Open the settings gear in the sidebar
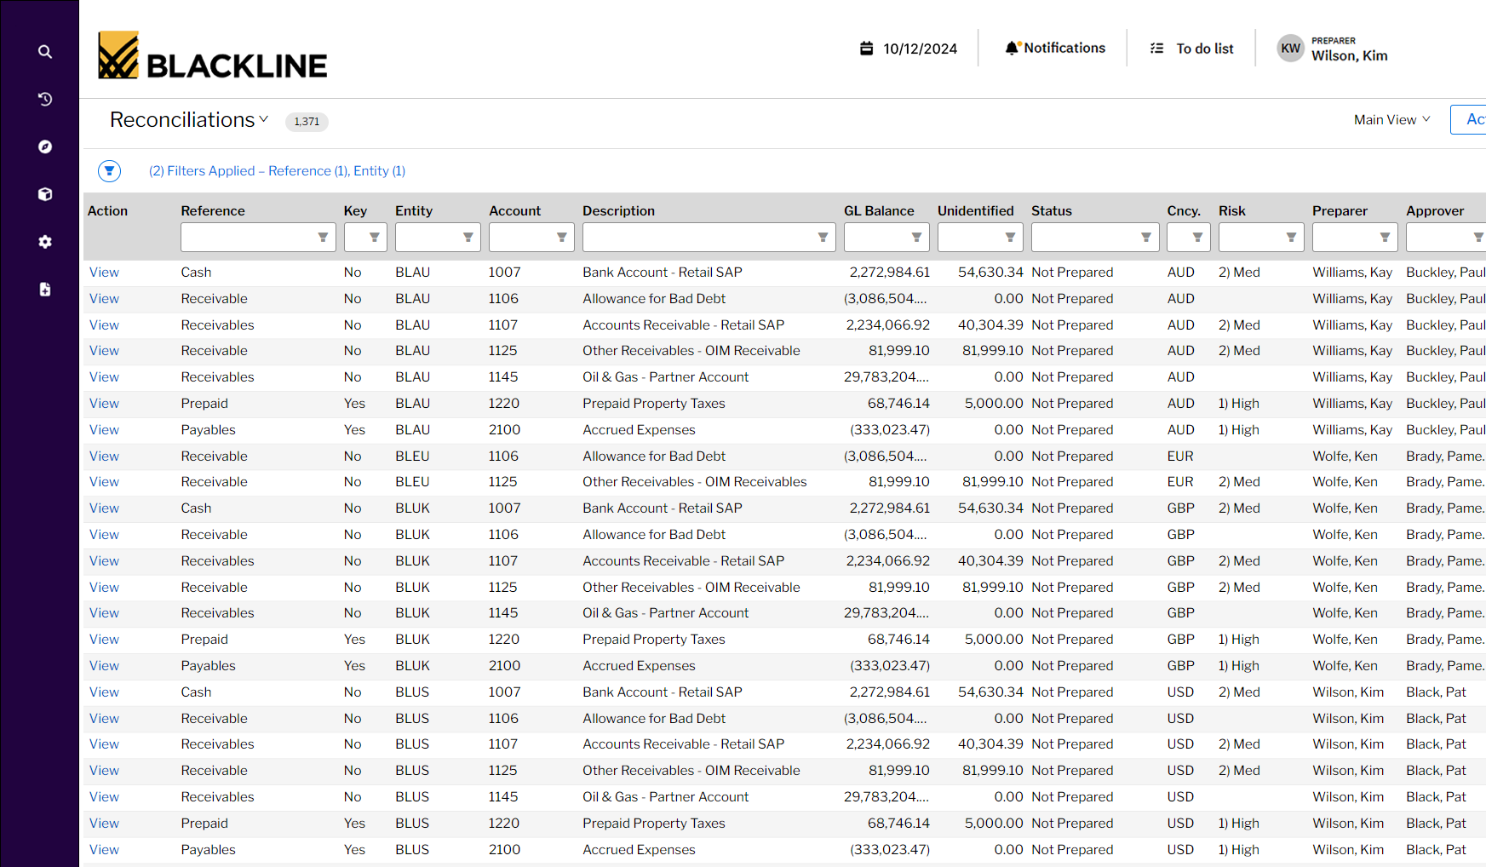This screenshot has height=867, width=1486. click(x=45, y=242)
